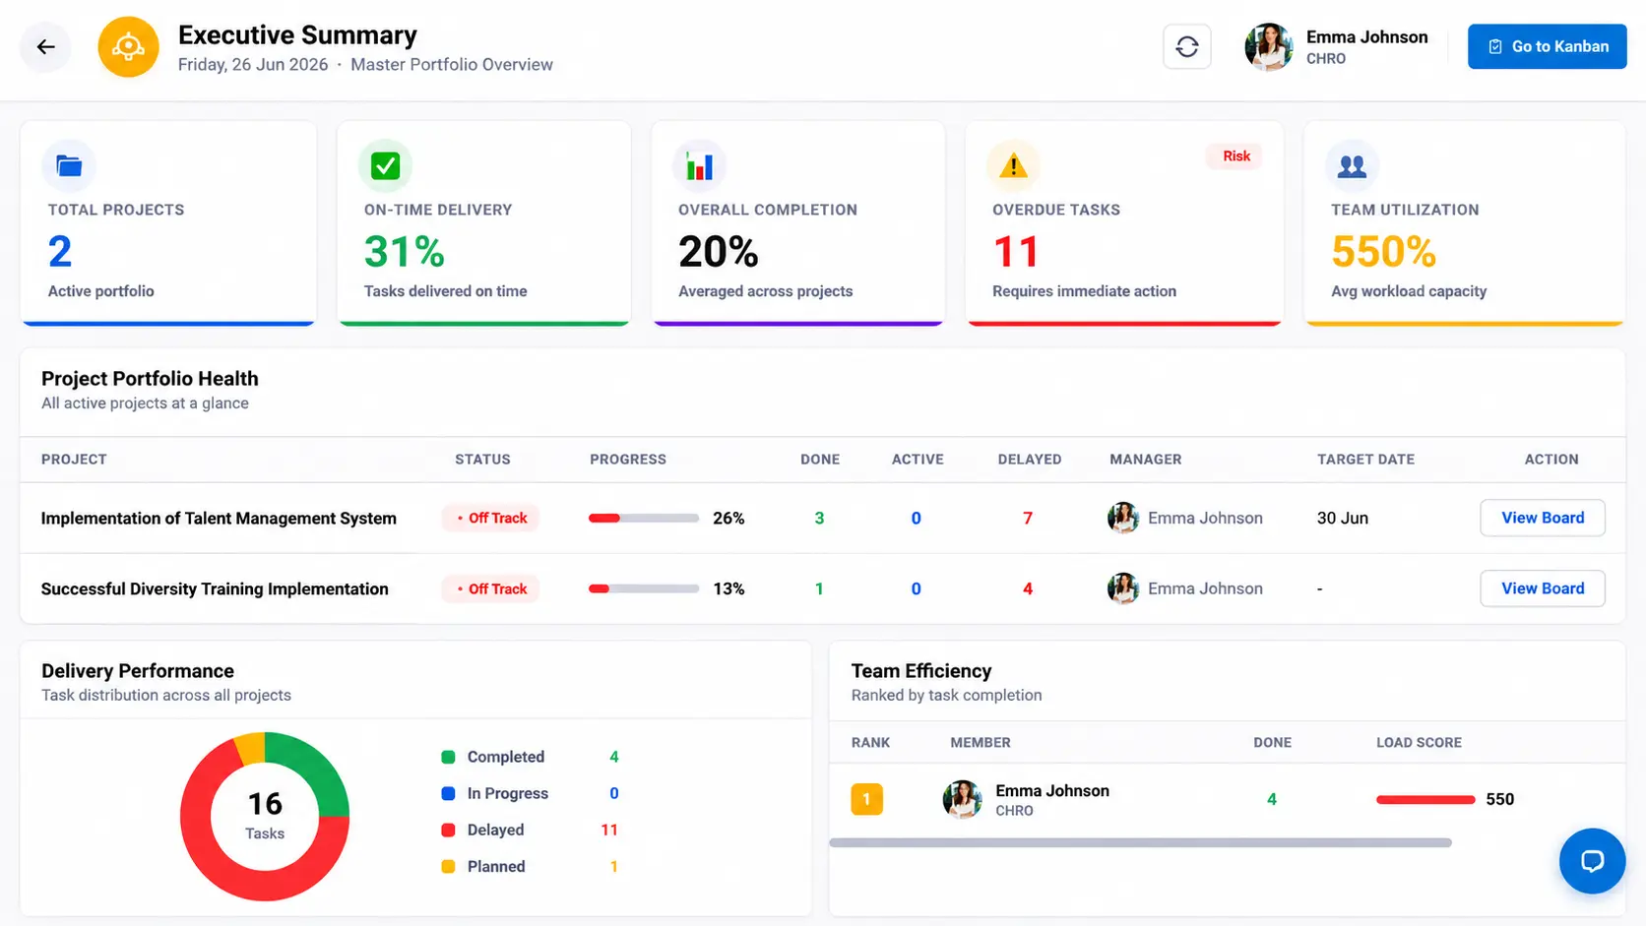Click the 26% progress bar
This screenshot has width=1646, height=926.
[644, 518]
